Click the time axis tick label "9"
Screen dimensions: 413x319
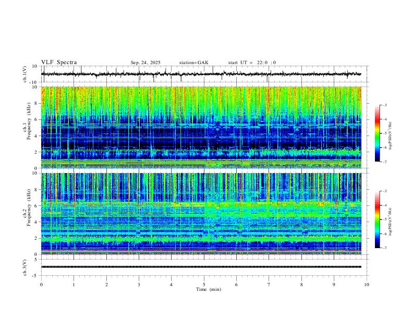coord(334,285)
